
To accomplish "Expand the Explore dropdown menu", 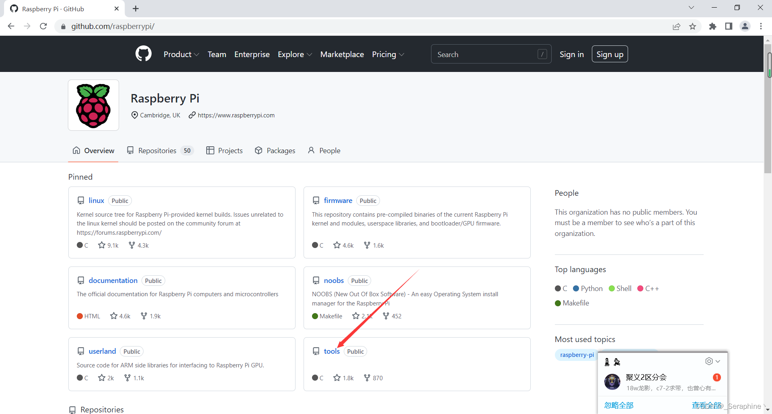I will [295, 54].
